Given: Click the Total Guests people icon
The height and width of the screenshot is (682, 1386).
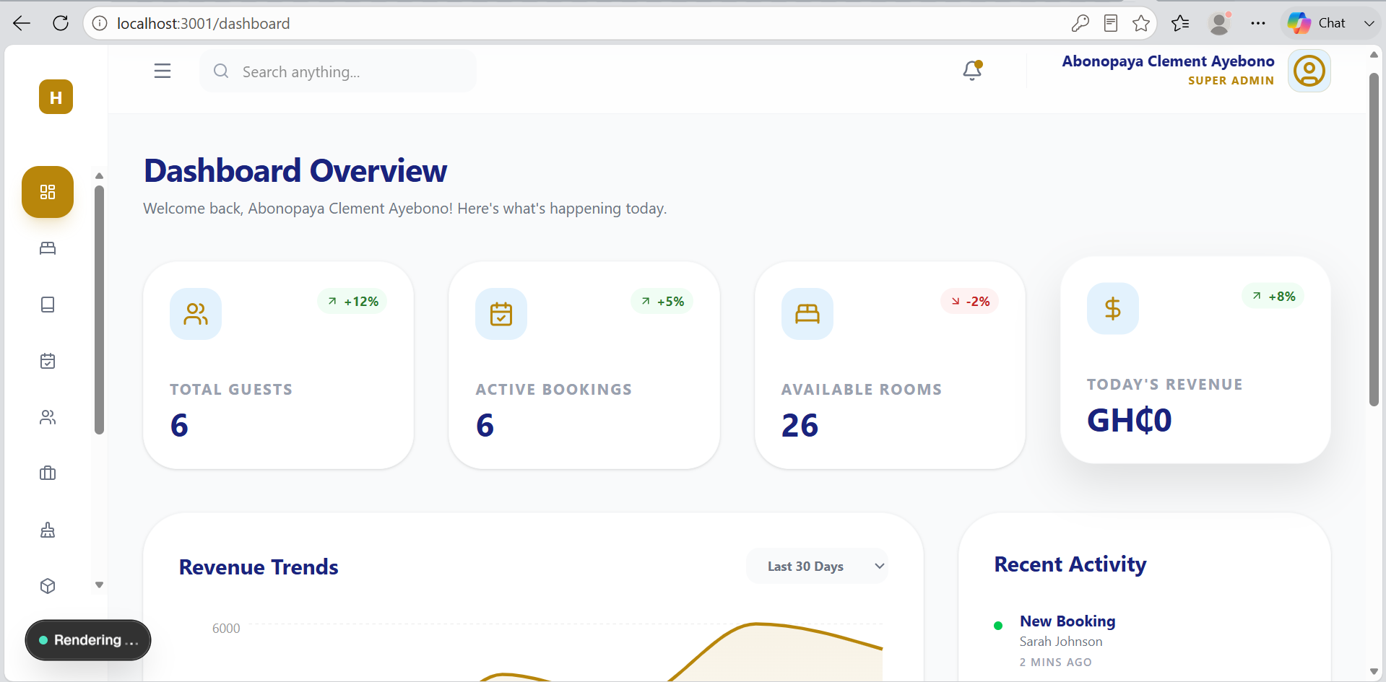Looking at the screenshot, I should pyautogui.click(x=196, y=314).
